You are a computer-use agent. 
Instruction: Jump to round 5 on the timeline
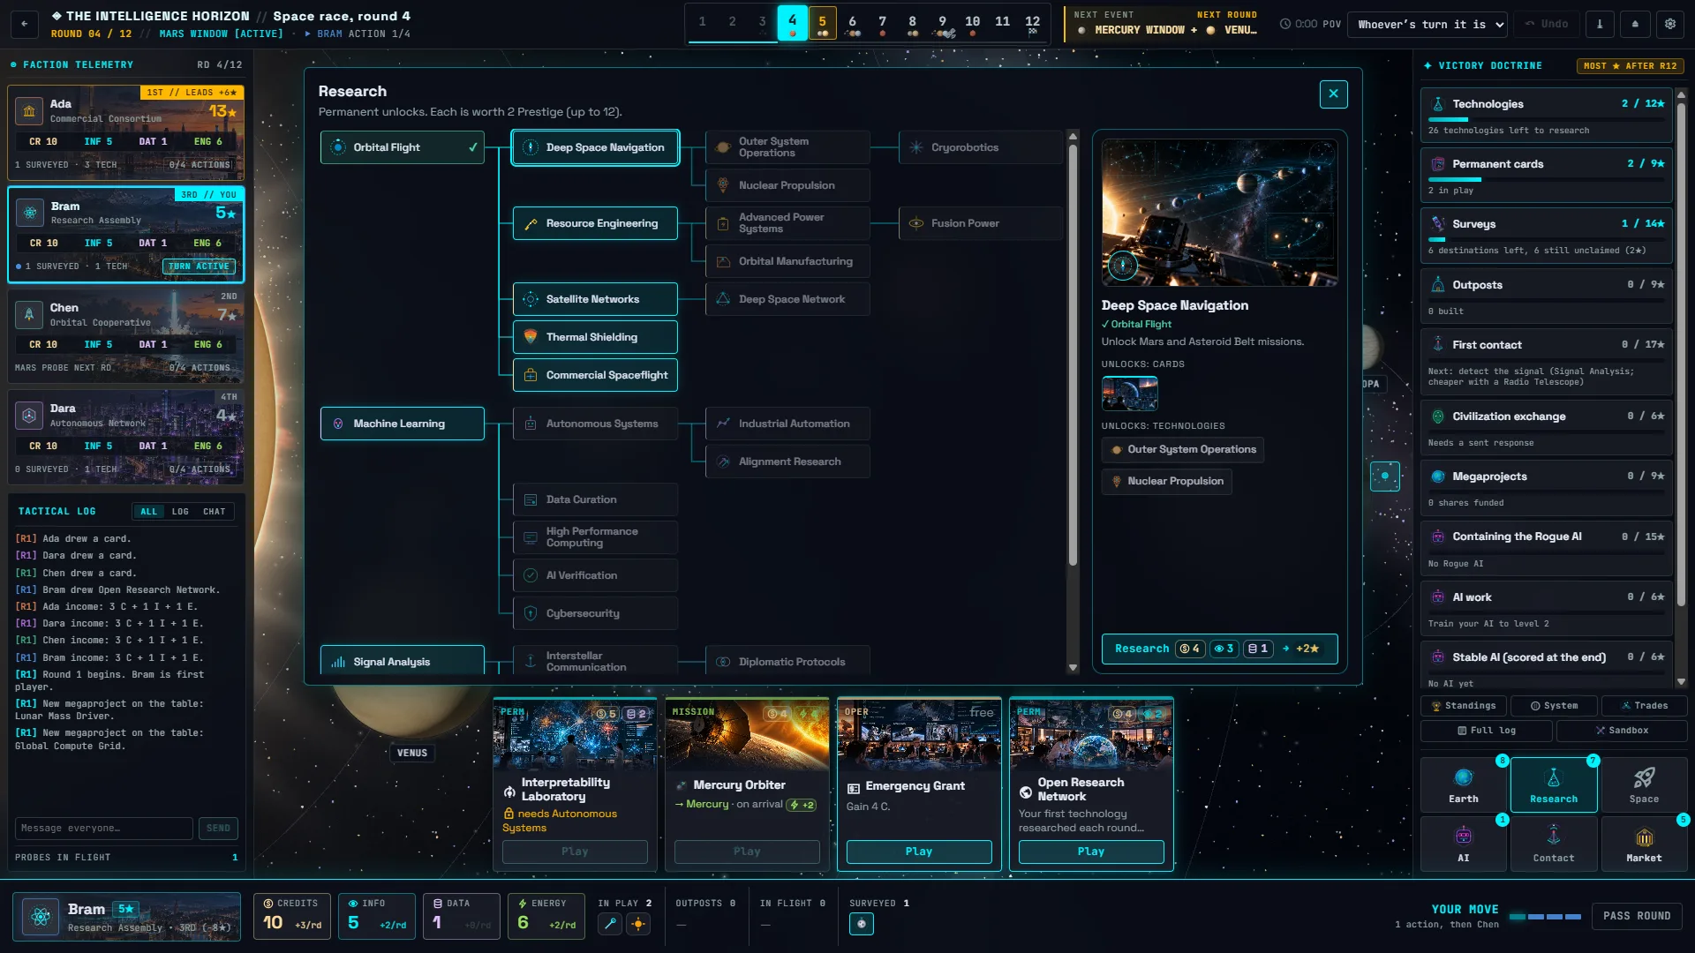pos(822,23)
